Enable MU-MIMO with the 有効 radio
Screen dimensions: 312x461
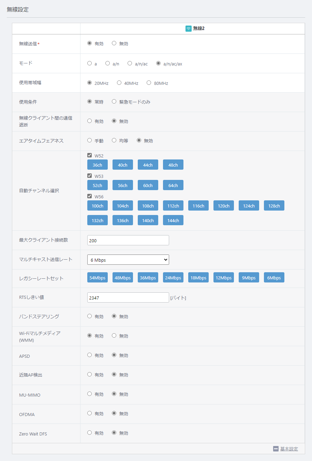pos(89,394)
